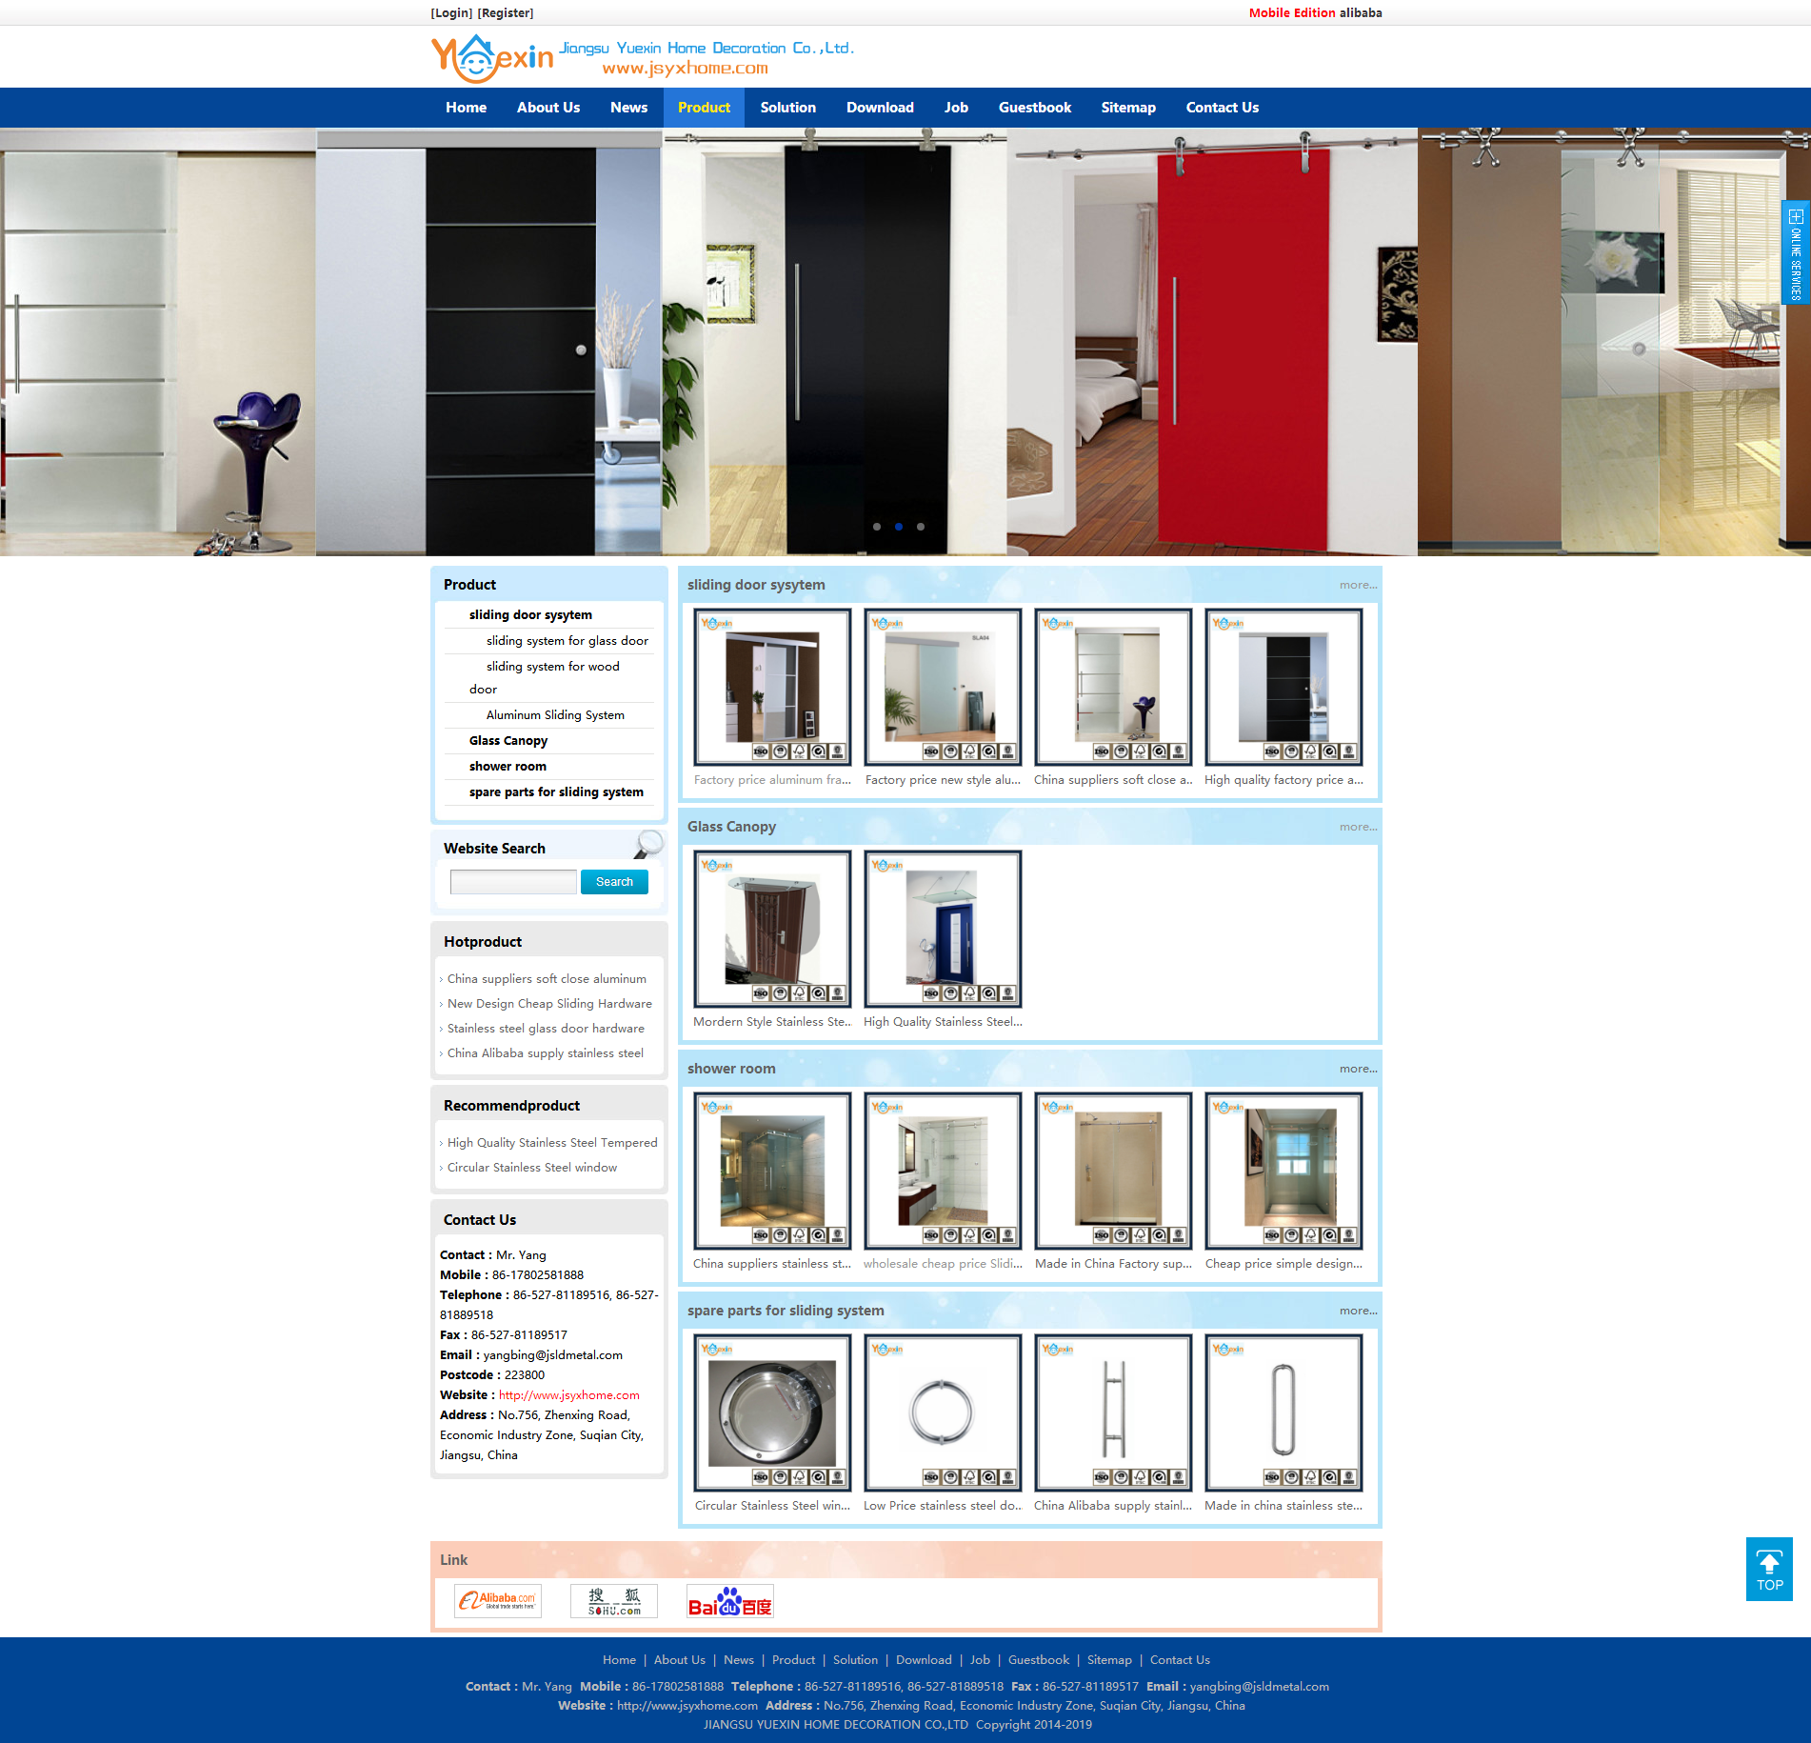1811x1743 pixels.
Task: Open Mordern Style Stainless Steel canopy thumbnail
Action: coord(772,929)
